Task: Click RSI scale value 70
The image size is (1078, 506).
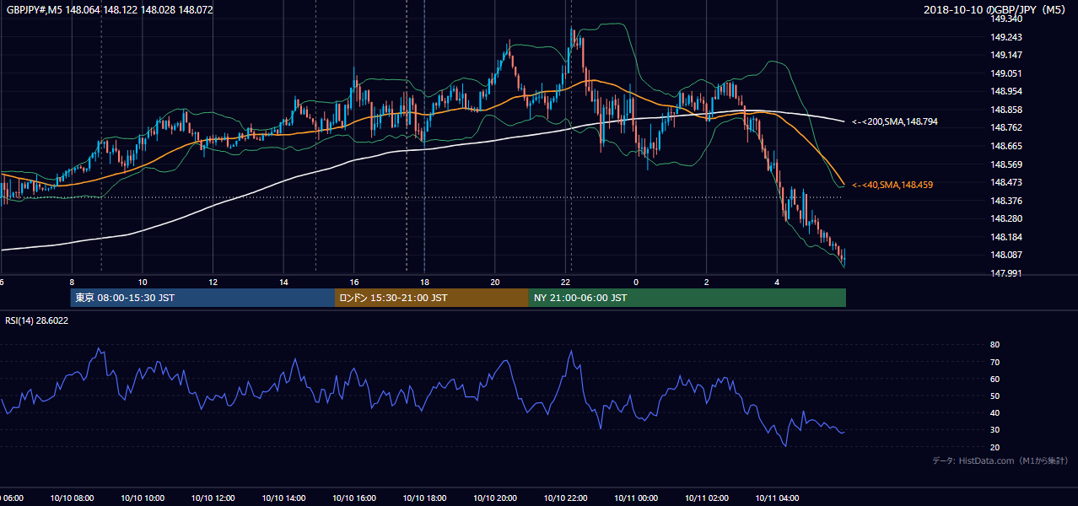Action: click(x=994, y=363)
